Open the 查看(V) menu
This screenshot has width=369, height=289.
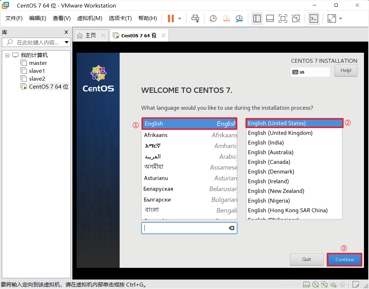tap(62, 18)
